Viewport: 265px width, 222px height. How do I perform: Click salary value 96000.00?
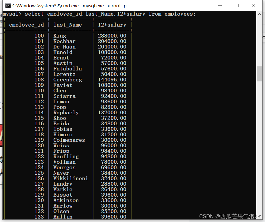(x=114, y=145)
